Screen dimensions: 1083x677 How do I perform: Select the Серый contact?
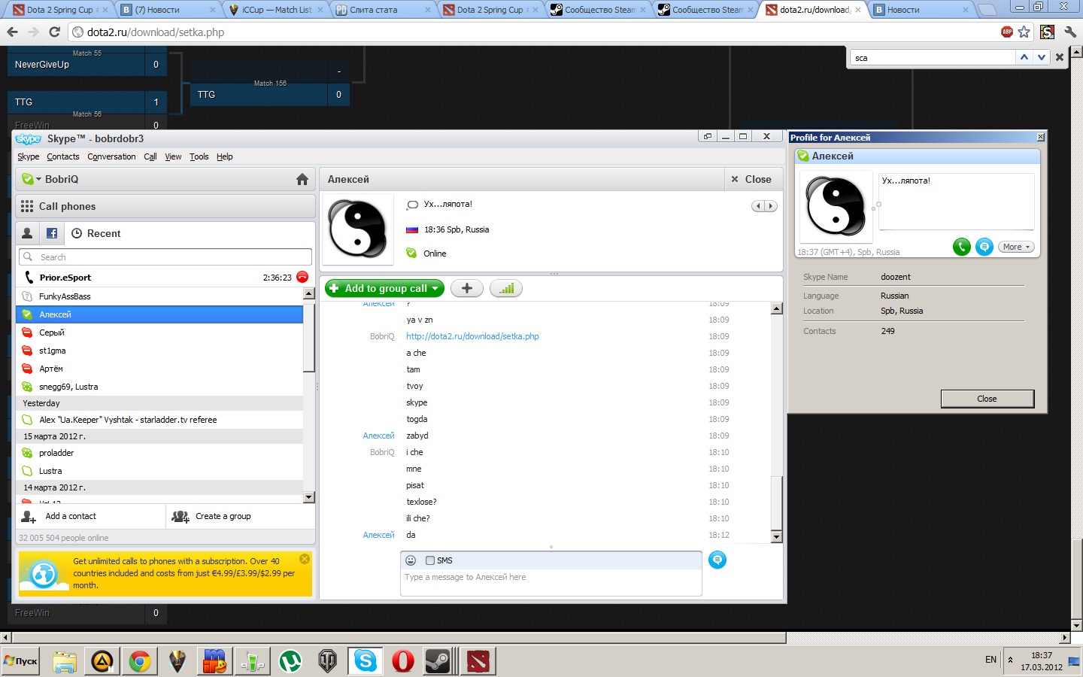pyautogui.click(x=159, y=332)
